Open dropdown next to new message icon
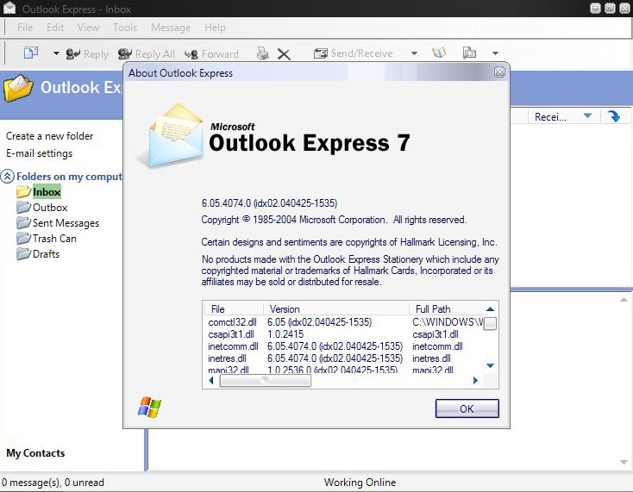The width and height of the screenshot is (633, 492). pos(56,53)
